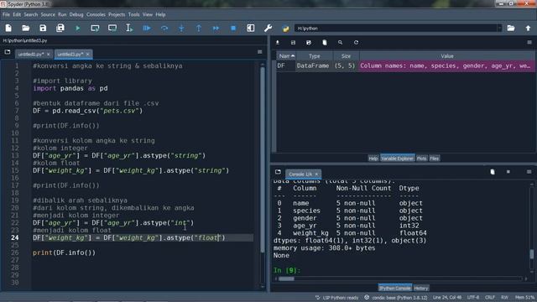Open the File menu
Image resolution: width=537 pixels, height=302 pixels.
pyautogui.click(x=6, y=15)
